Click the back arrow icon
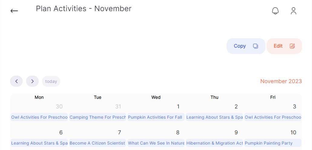Viewport: 312px width, 150px height. (14, 11)
